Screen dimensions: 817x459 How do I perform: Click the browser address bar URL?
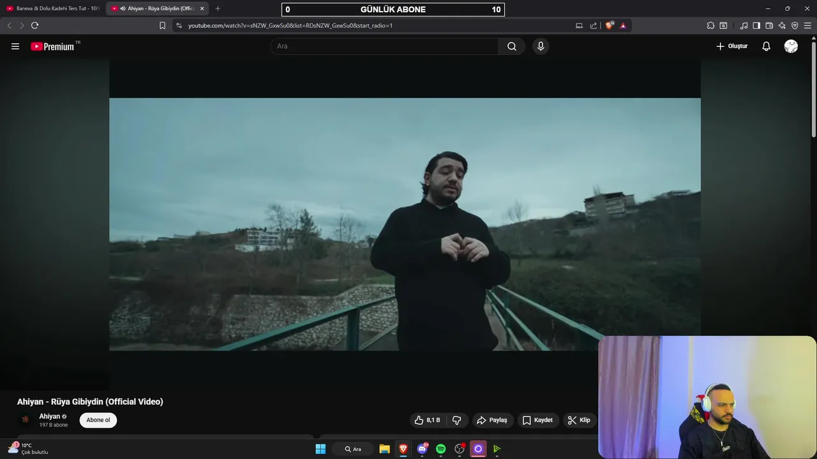[290, 25]
